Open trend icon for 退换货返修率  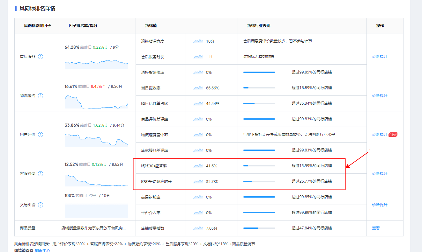pos(198,72)
